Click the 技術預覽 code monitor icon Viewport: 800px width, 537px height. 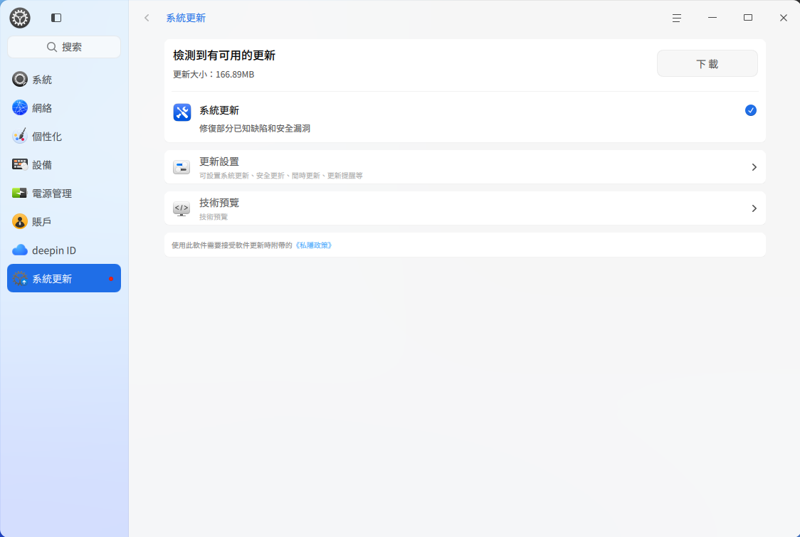pyautogui.click(x=181, y=208)
